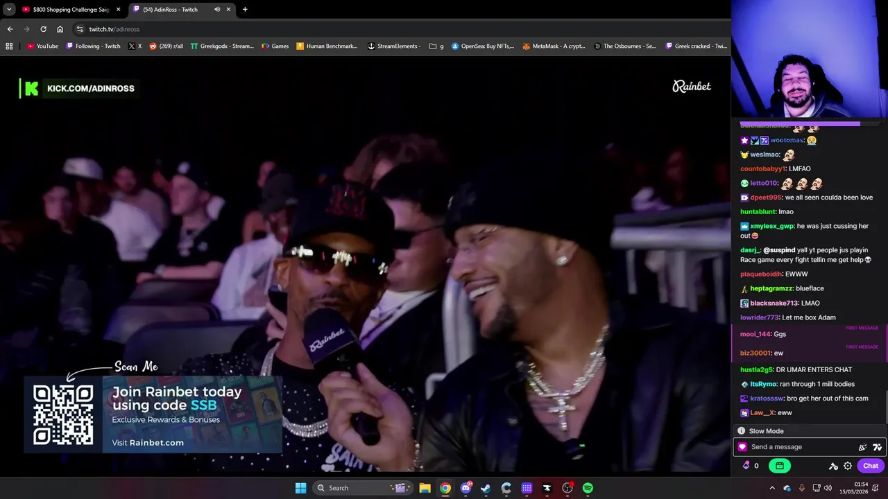This screenshot has width=888, height=499.
Task: Click username ItsRymo in chat
Action: tap(763, 384)
